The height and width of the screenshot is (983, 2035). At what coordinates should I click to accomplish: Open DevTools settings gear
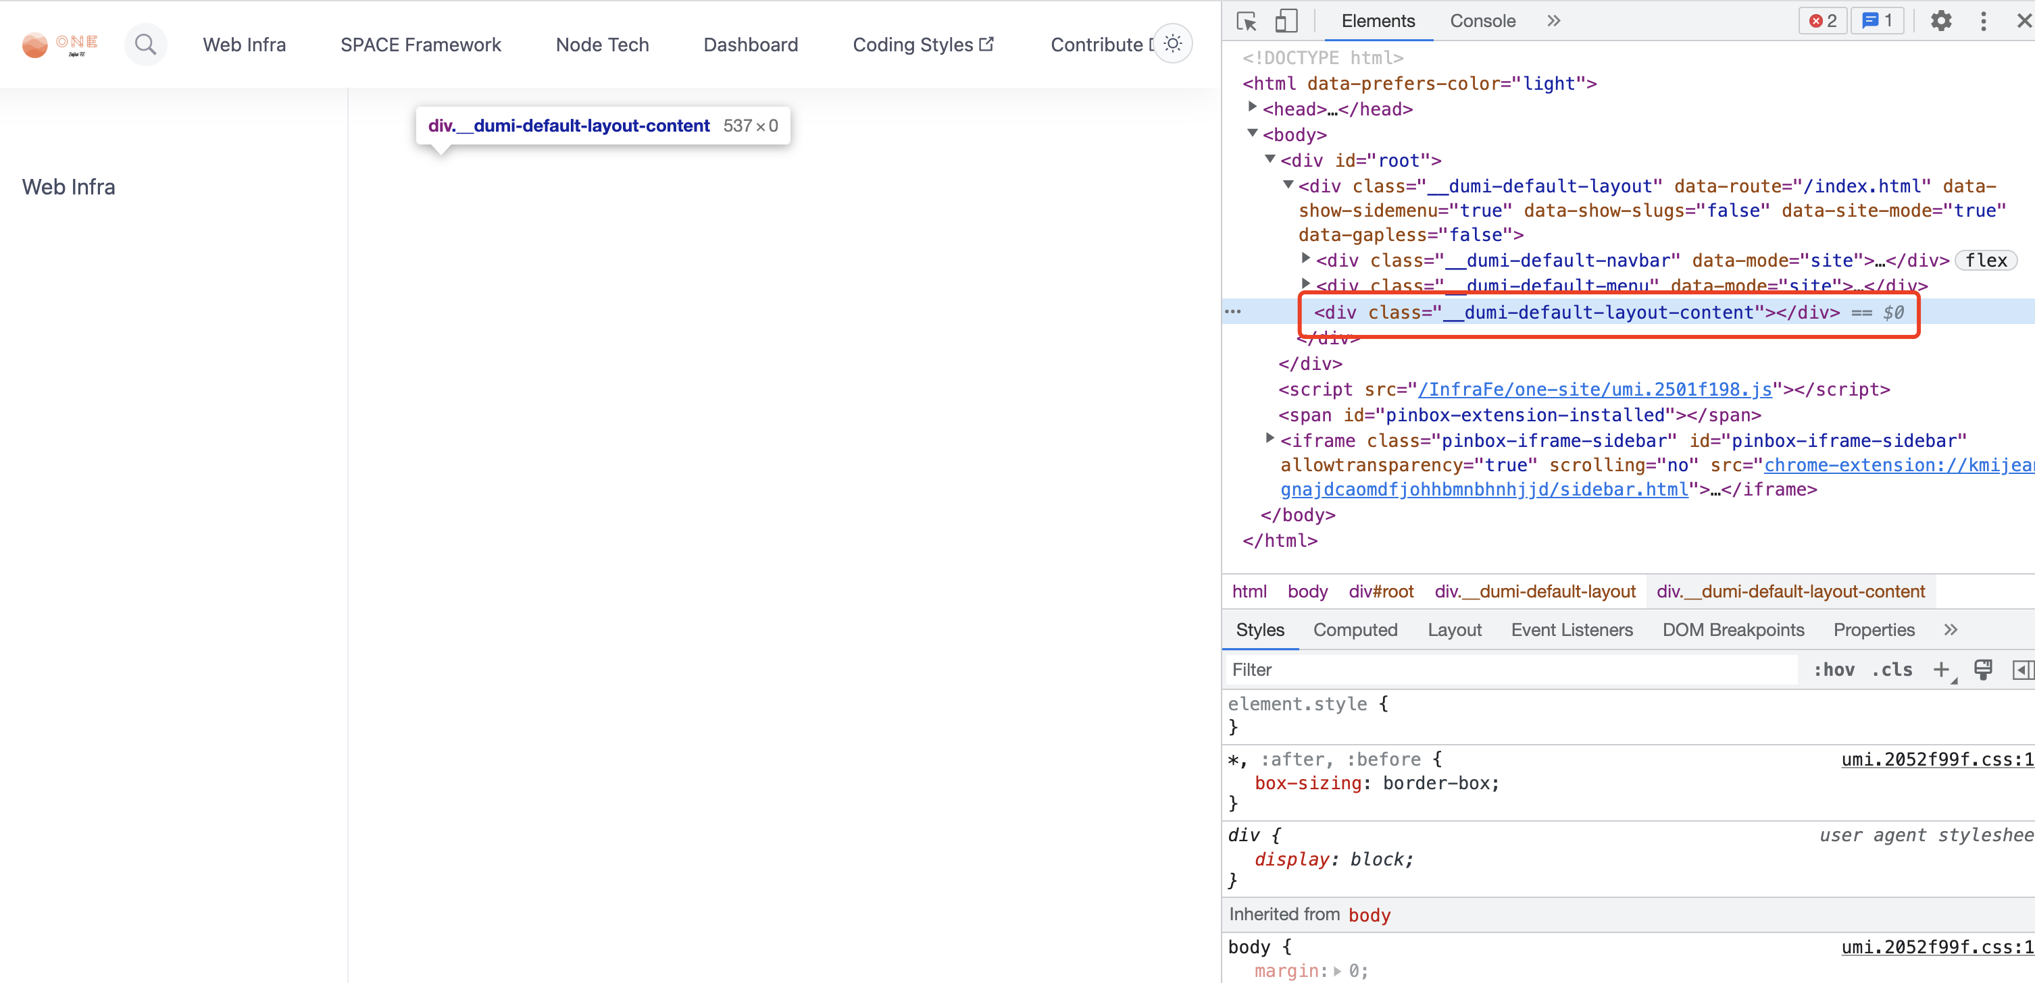coord(1941,20)
